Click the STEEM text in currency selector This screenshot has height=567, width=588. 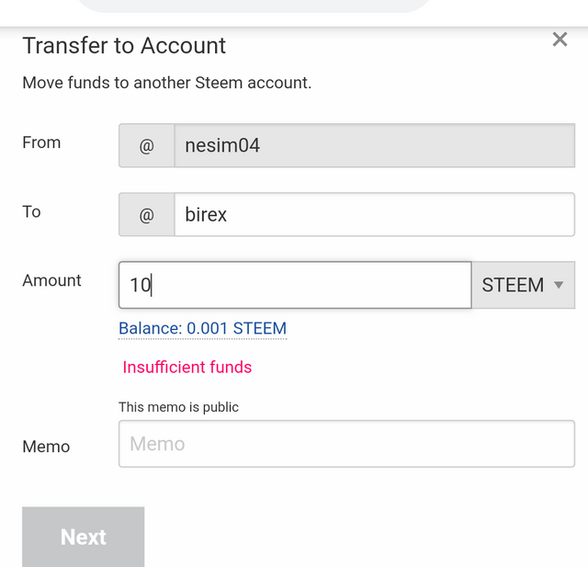(x=513, y=285)
